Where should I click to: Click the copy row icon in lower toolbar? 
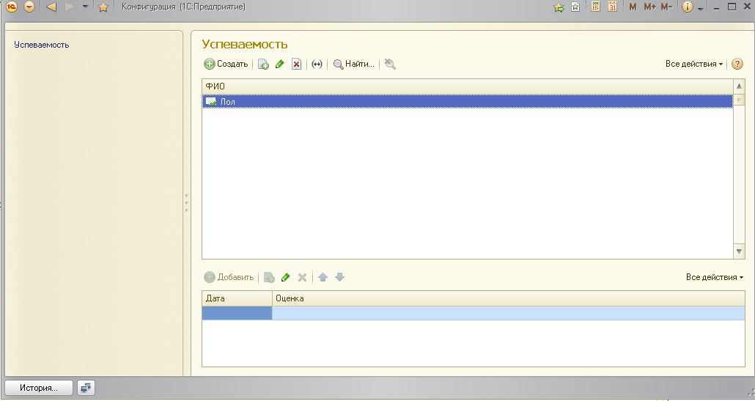[x=269, y=277]
